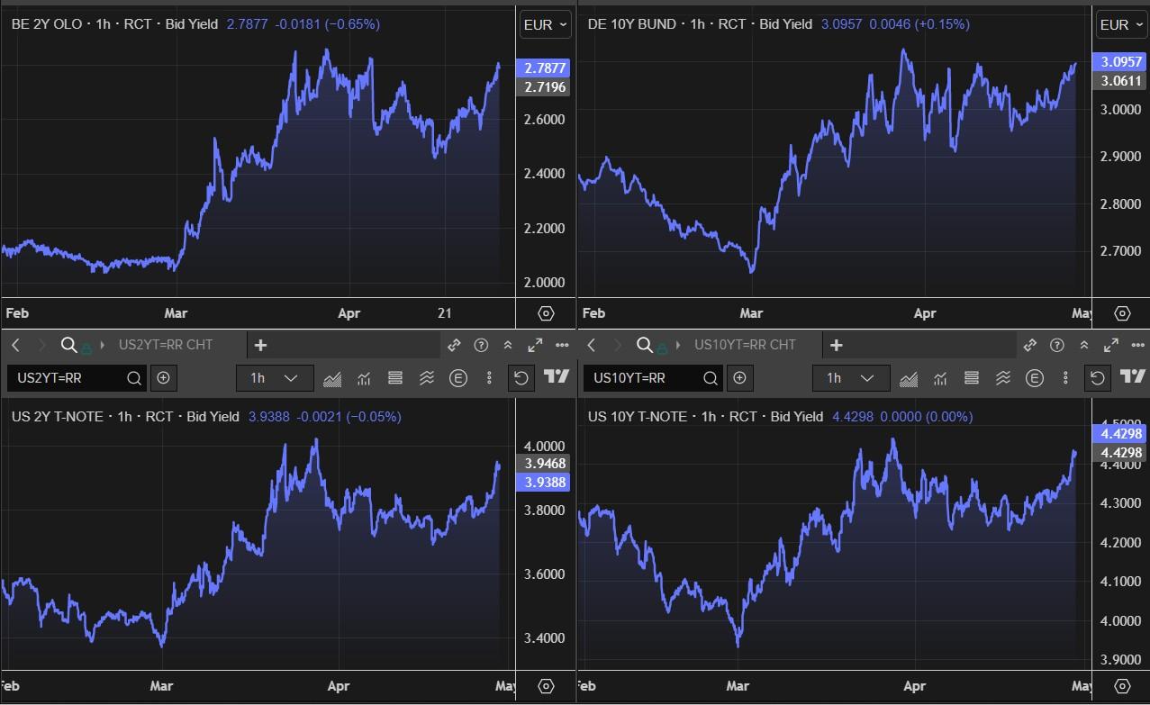Open help icon in US10YT panel header
1150x705 pixels.
(x=1057, y=345)
